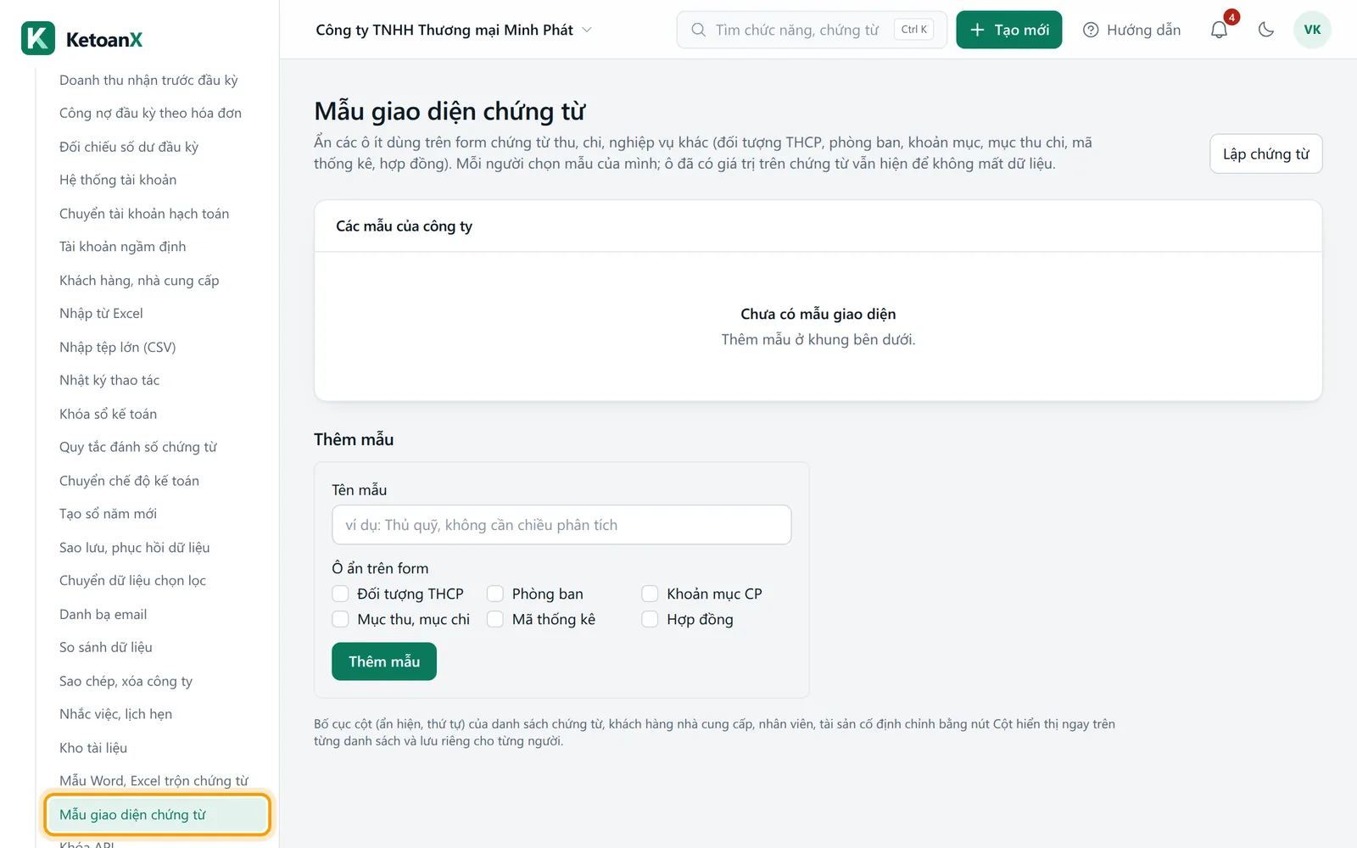
Task: Click the search magnifier icon
Action: 698,30
